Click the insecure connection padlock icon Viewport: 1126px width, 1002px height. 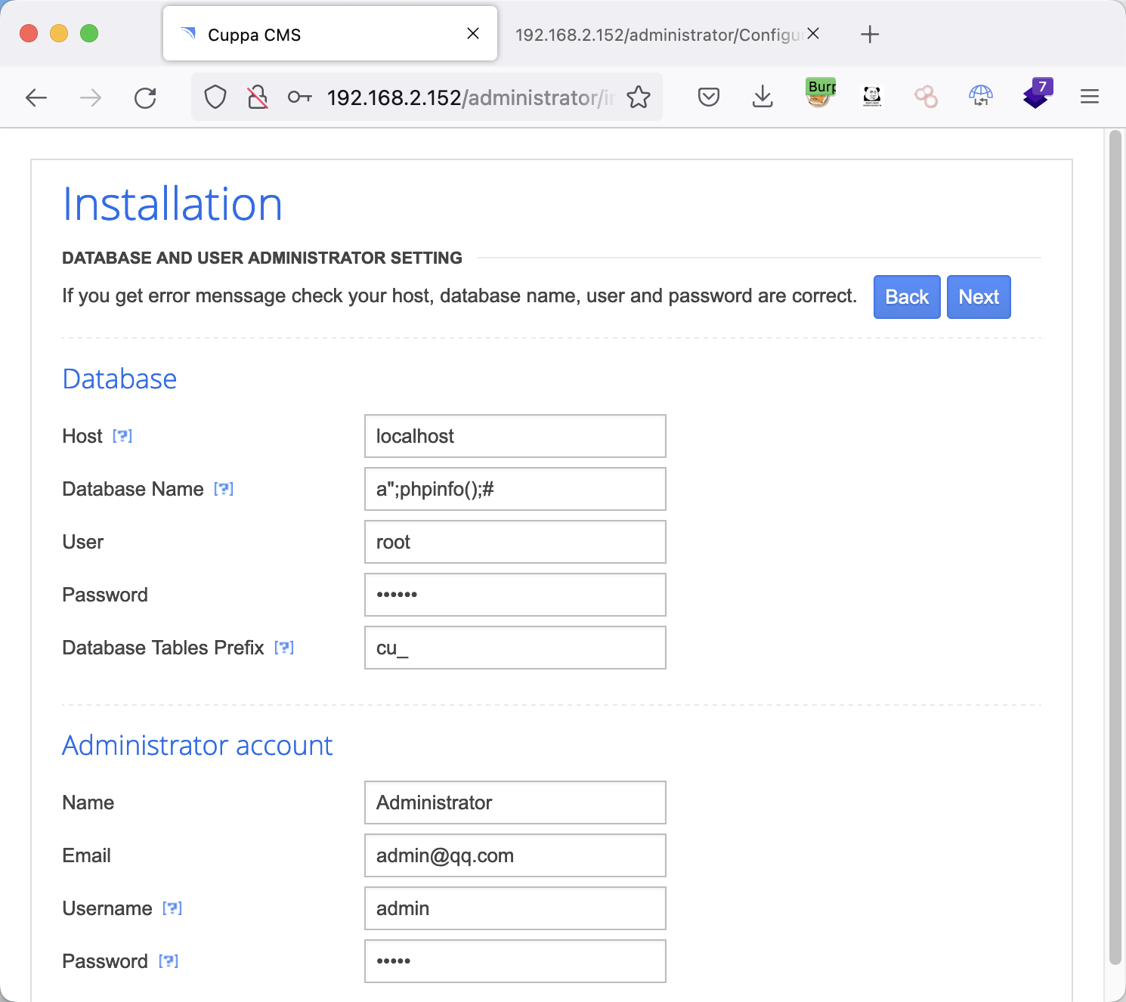pos(258,97)
